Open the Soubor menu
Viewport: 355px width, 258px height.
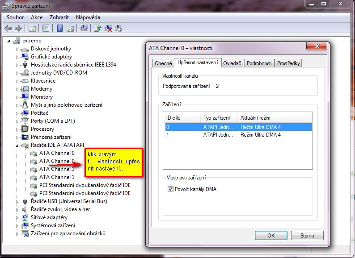15,17
